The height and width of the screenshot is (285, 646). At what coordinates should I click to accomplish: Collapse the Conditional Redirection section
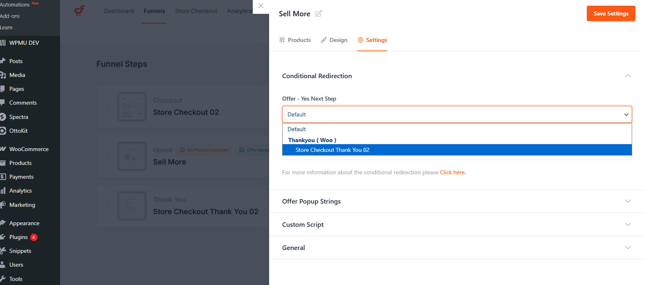pos(628,76)
